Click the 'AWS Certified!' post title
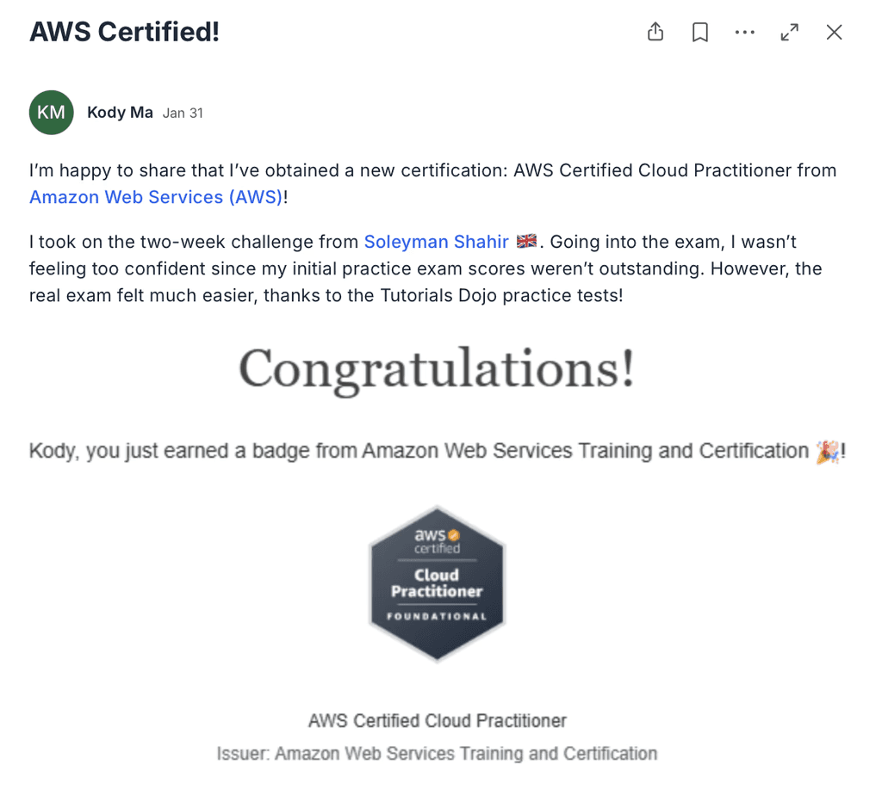Viewport: 882px width, 795px height. pos(124,32)
